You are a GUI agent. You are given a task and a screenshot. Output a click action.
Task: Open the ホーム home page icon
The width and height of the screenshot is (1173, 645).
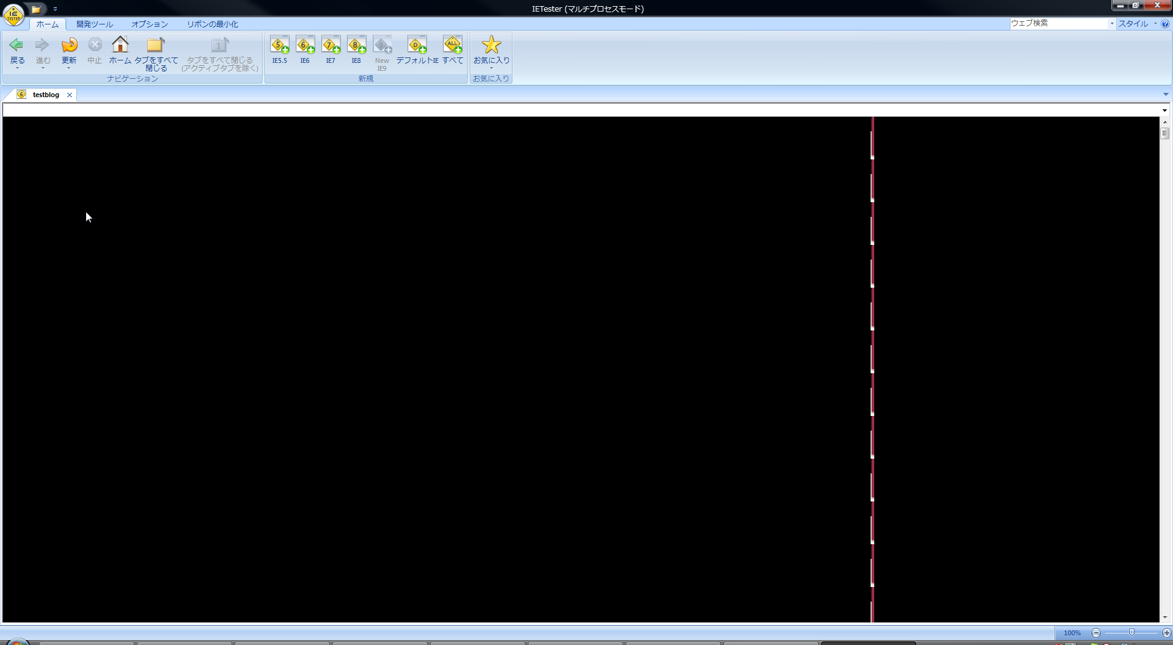point(120,50)
